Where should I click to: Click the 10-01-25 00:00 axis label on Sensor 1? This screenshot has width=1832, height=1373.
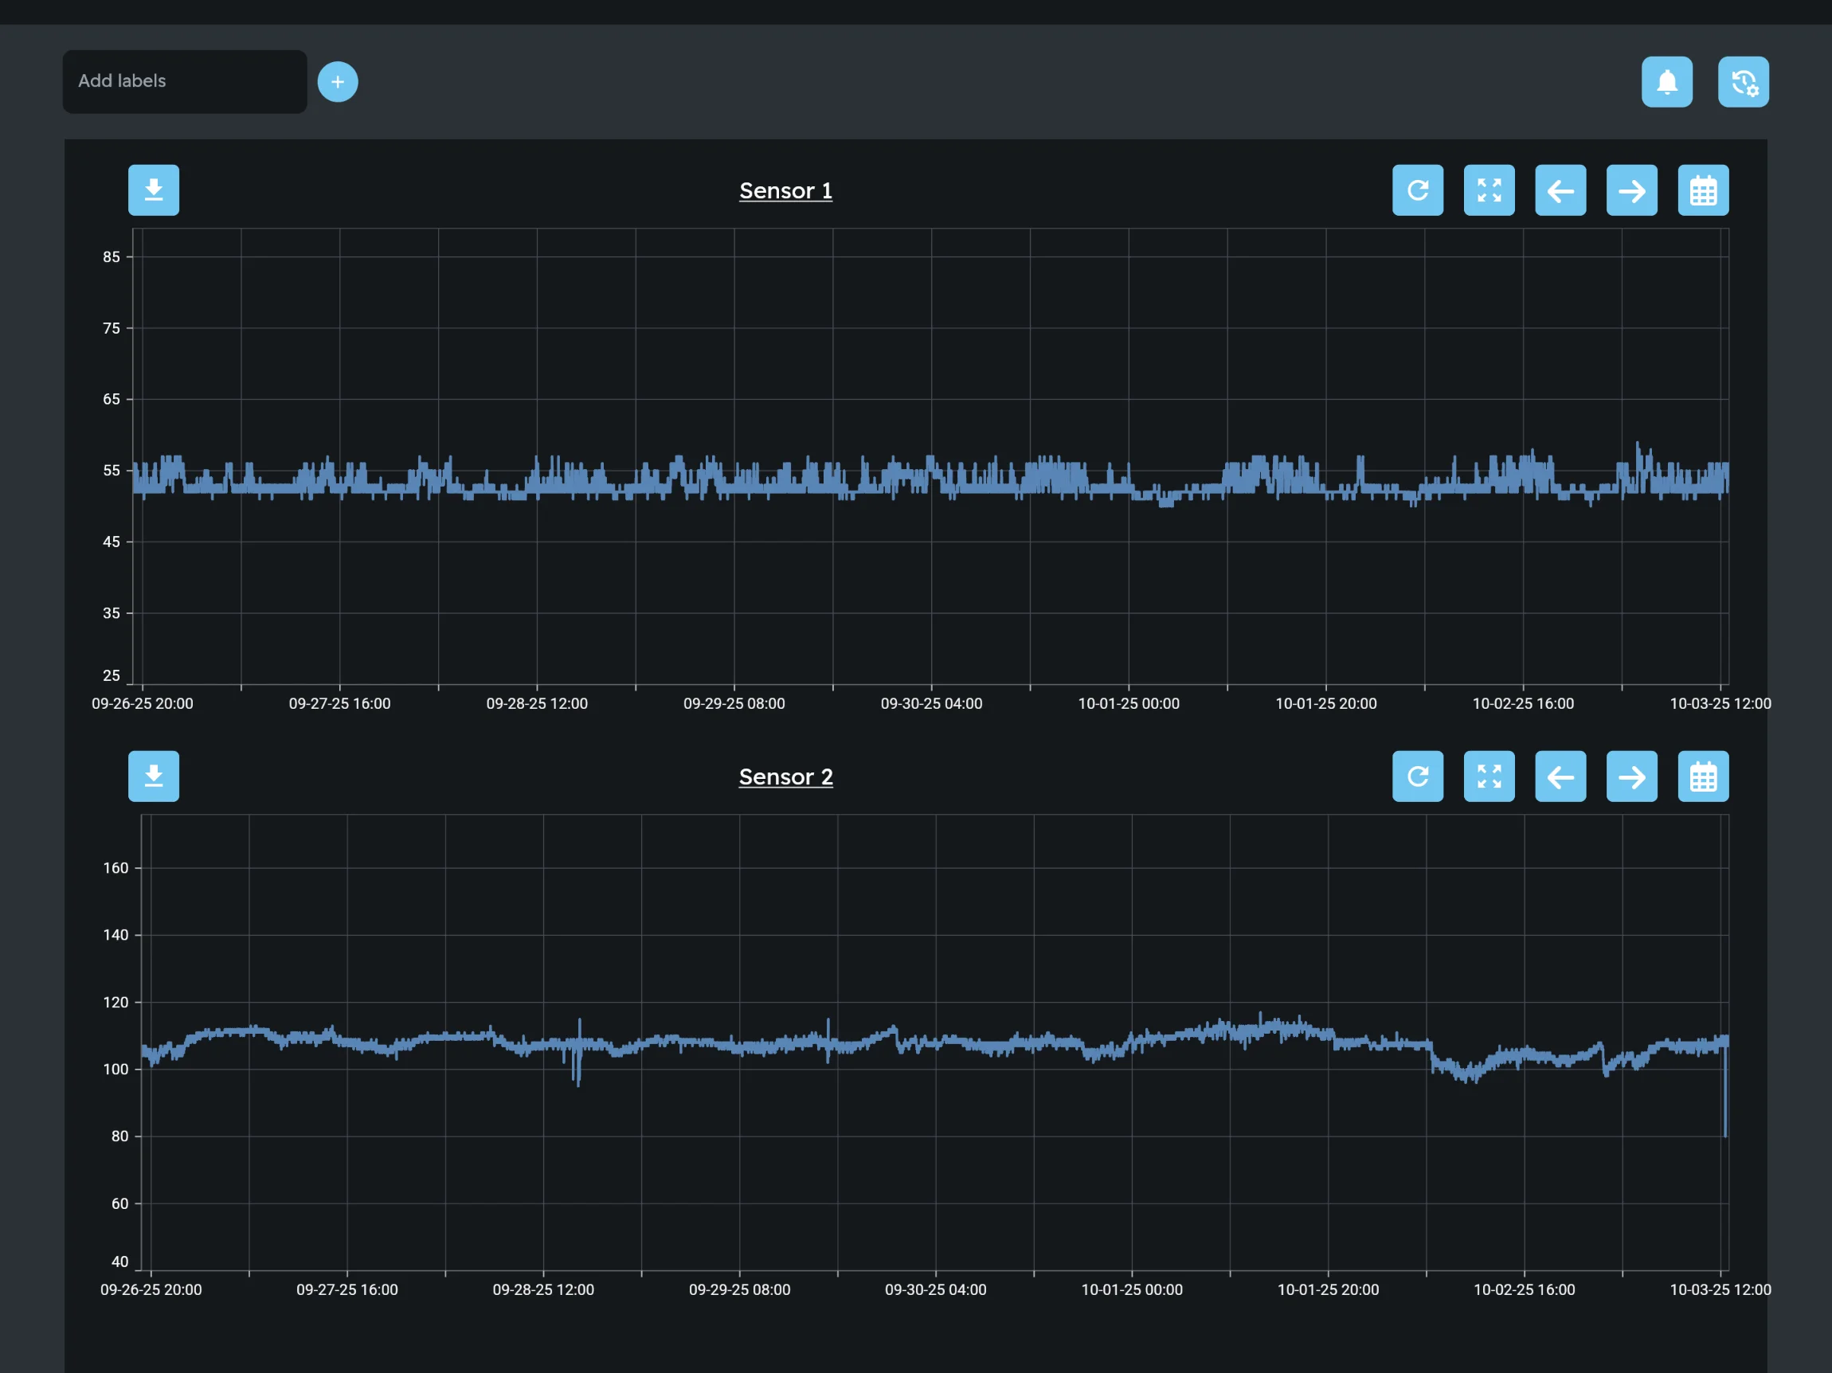point(1128,703)
